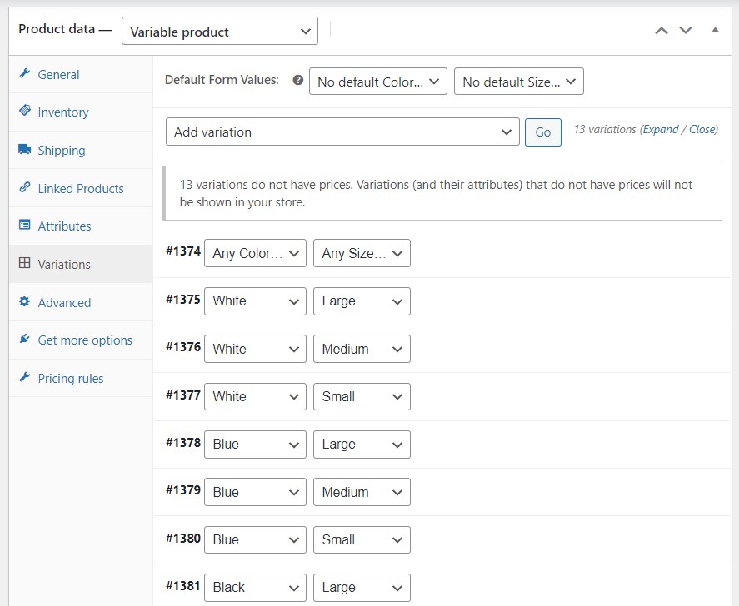Click variation ID #1376
Viewport: 739px width, 606px height.
click(183, 346)
